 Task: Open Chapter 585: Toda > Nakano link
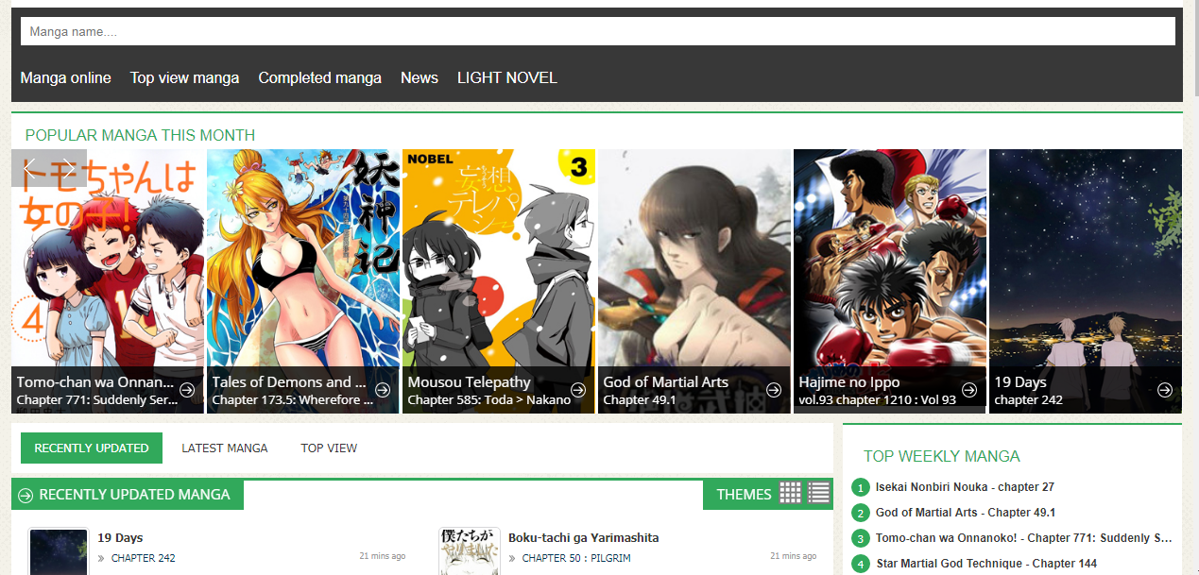click(x=489, y=400)
